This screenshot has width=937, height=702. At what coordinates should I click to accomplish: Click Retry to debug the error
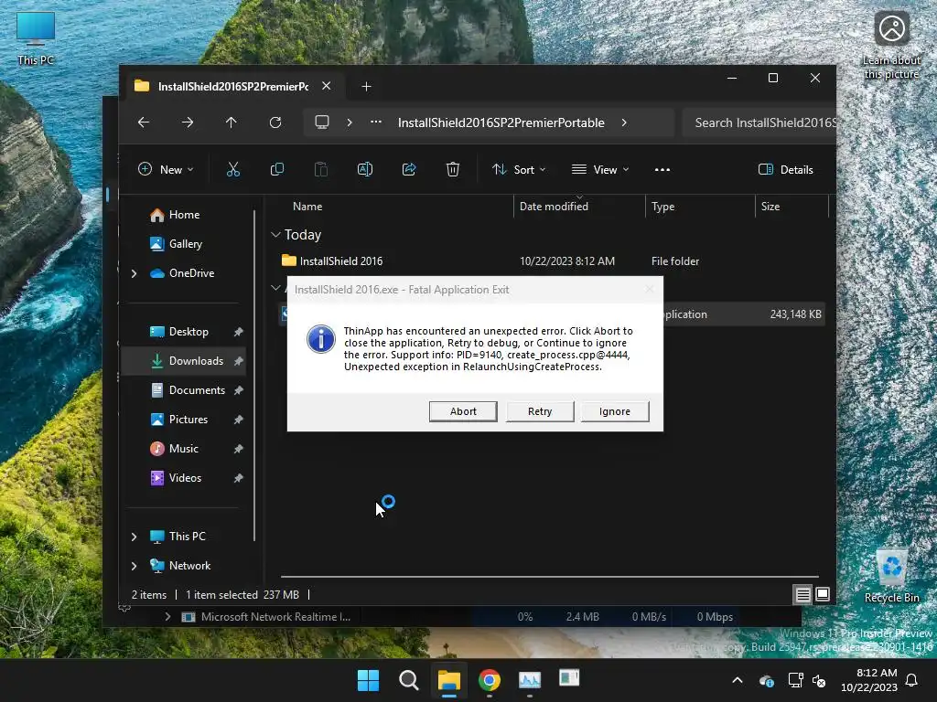pos(540,411)
